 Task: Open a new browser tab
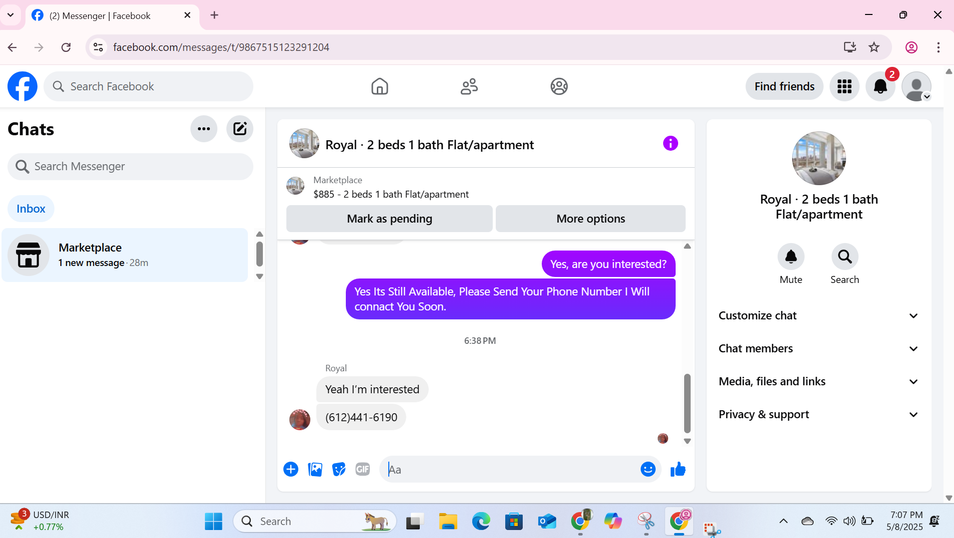point(214,15)
